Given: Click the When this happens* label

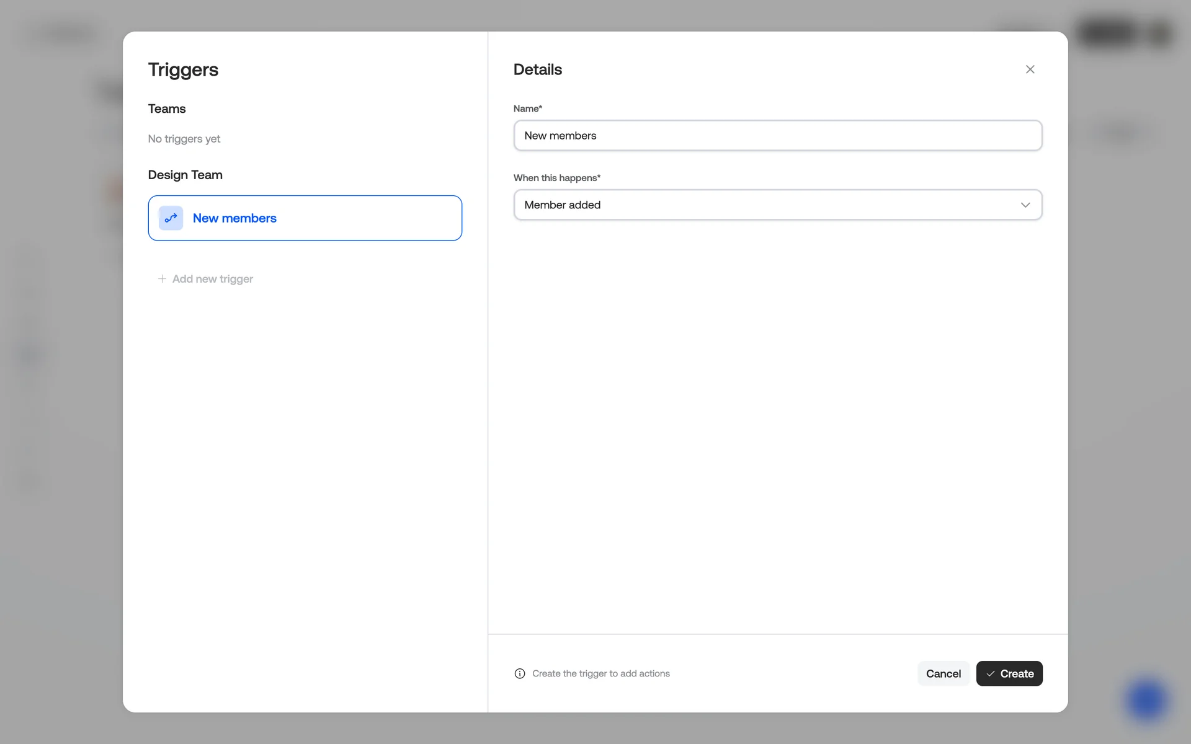Looking at the screenshot, I should pyautogui.click(x=556, y=178).
